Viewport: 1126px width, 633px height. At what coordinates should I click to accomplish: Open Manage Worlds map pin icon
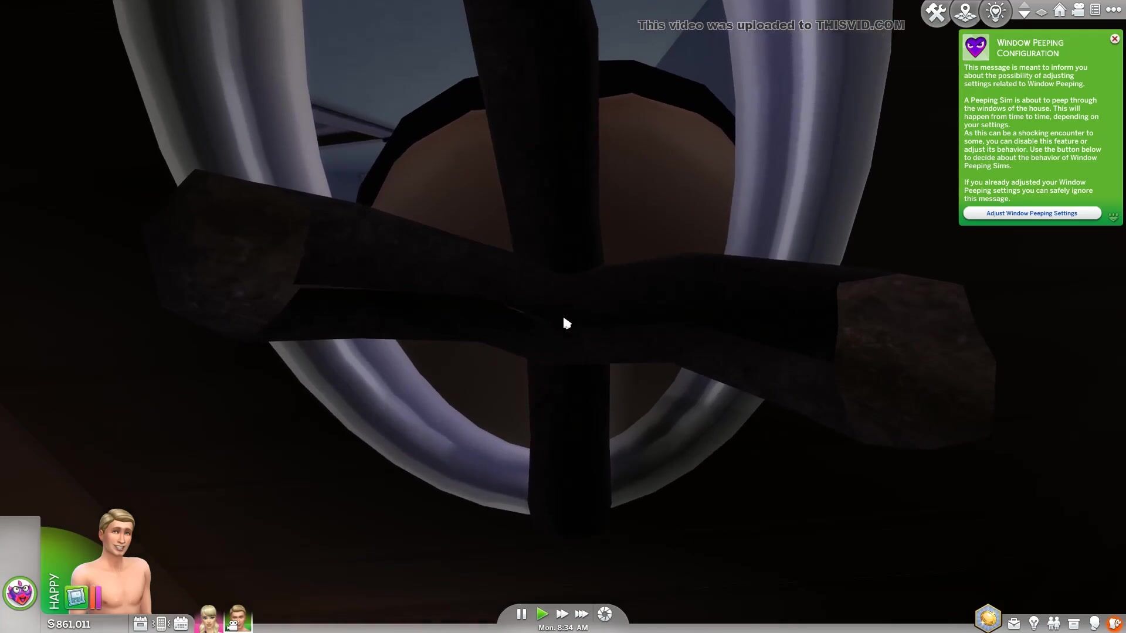tap(965, 12)
